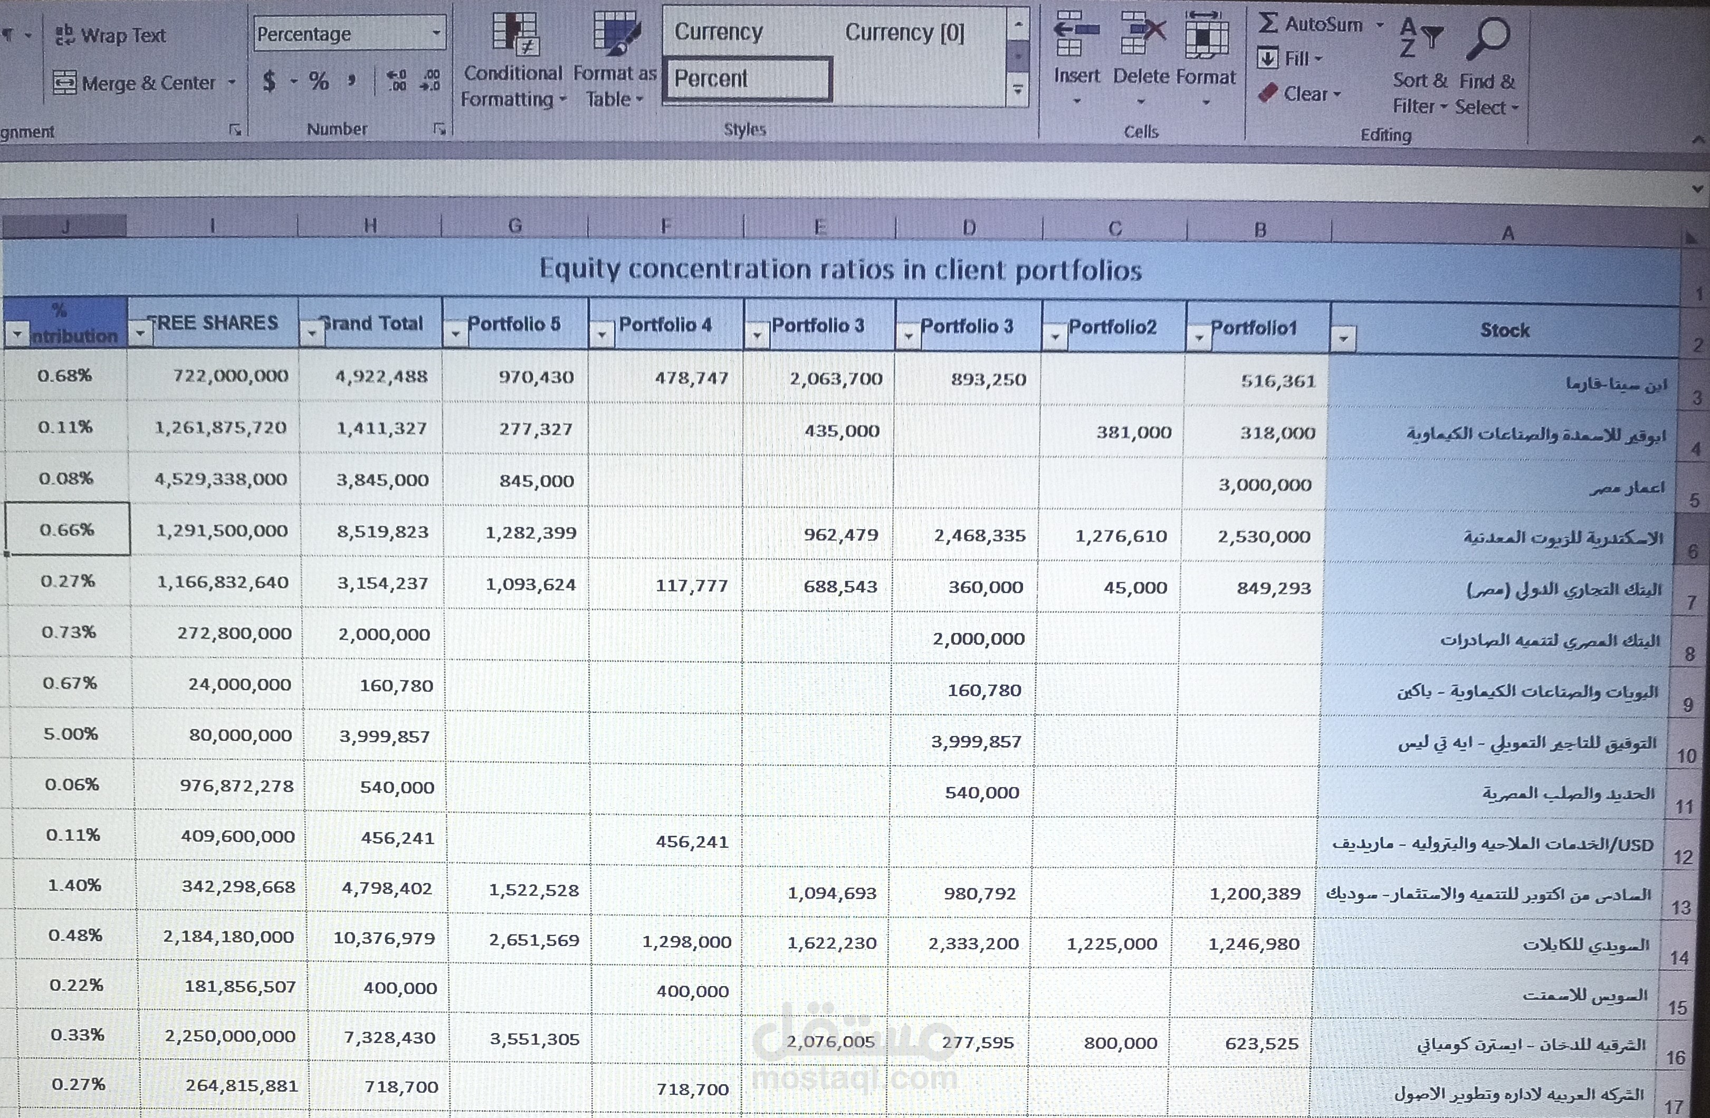Click Increase Decimal icon
Screen dimensions: 1710x1118
click(397, 81)
